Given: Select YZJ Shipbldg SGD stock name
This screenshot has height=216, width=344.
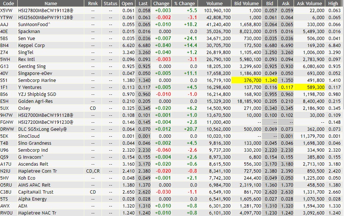Looking at the screenshot, I should pos(37,94).
